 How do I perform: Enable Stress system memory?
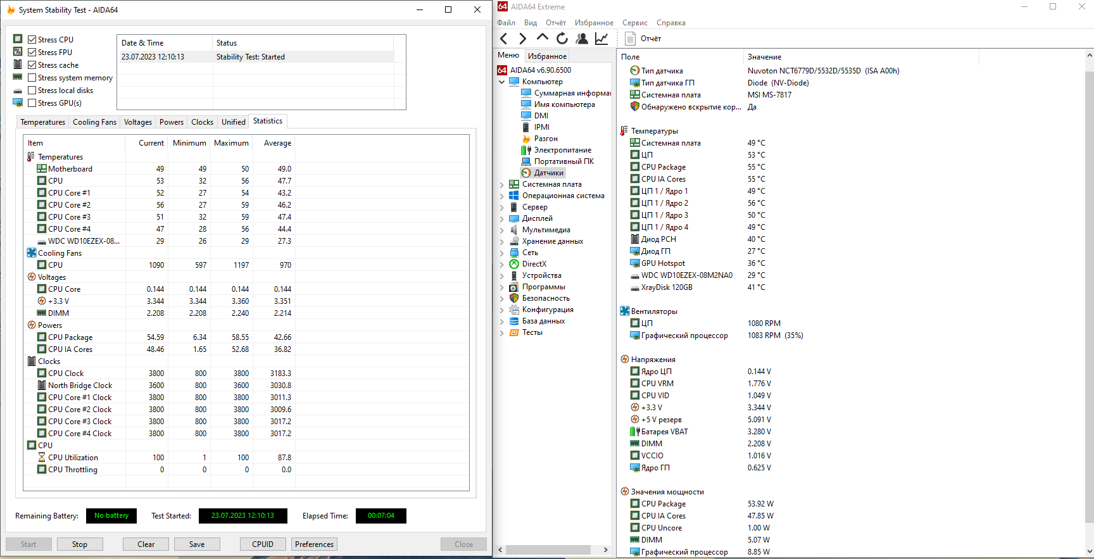tap(32, 78)
